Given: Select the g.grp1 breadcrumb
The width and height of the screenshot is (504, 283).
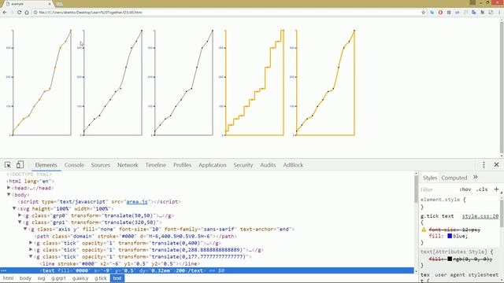Looking at the screenshot, I should (58, 278).
